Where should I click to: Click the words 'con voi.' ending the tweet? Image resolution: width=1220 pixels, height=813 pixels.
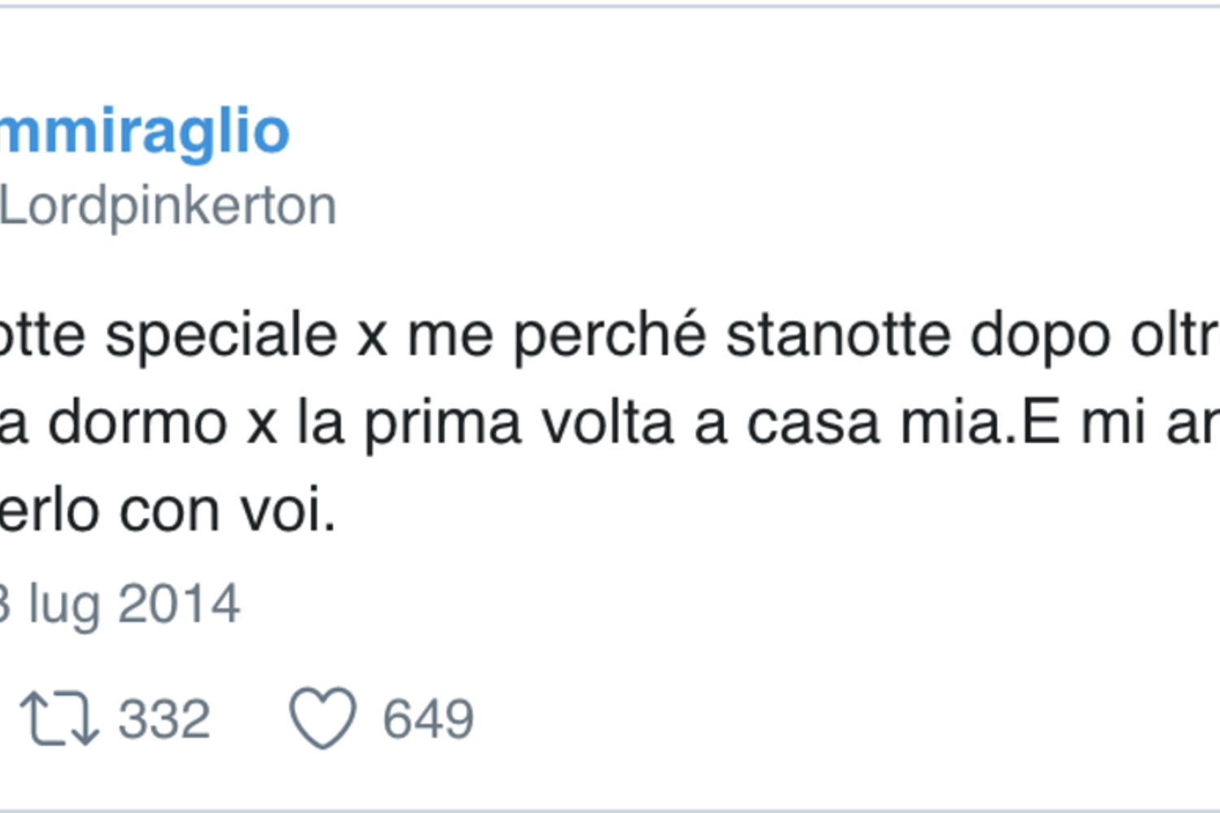tap(228, 511)
